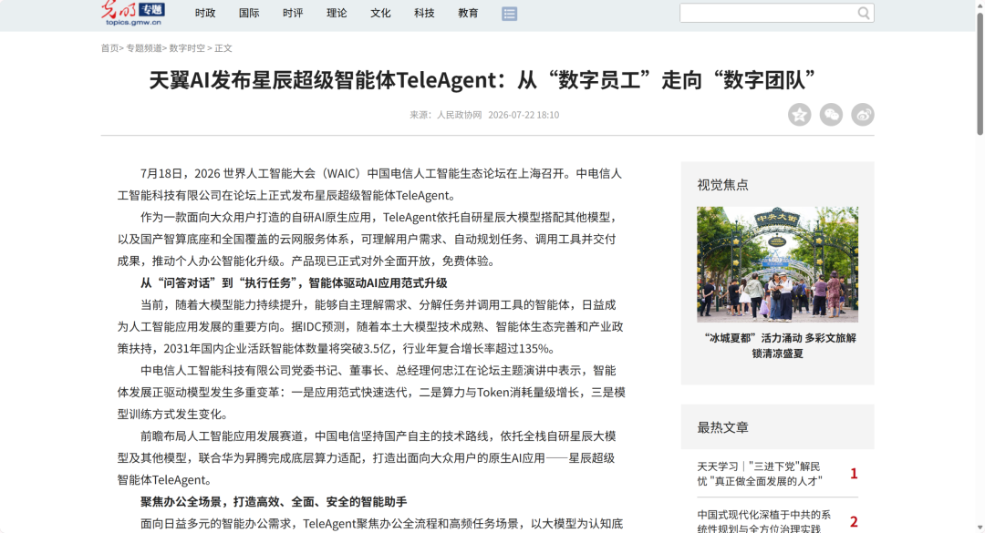This screenshot has width=985, height=533.
Task: Click the hot article rank number 1
Action: tap(854, 474)
